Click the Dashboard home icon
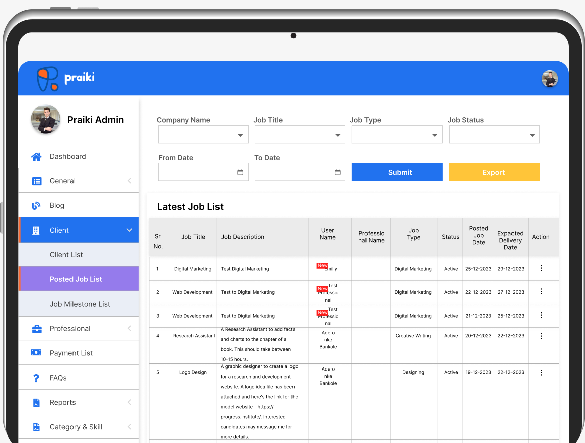The width and height of the screenshot is (585, 443). click(36, 157)
